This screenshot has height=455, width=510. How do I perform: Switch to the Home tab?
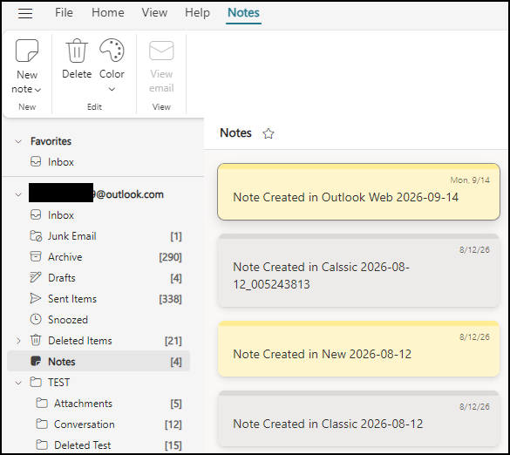(x=107, y=13)
